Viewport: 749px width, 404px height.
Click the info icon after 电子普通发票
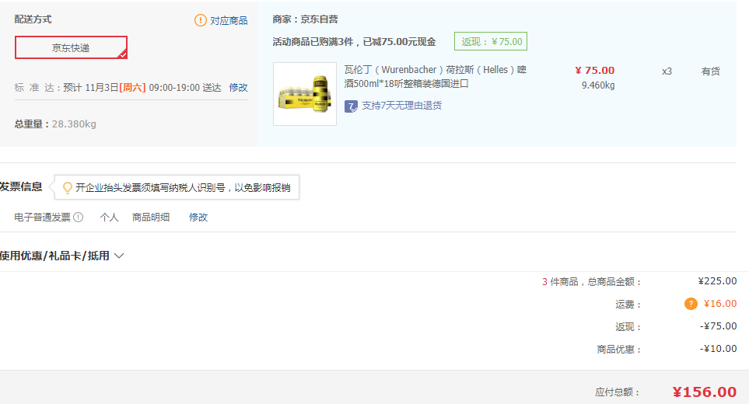pos(79,217)
